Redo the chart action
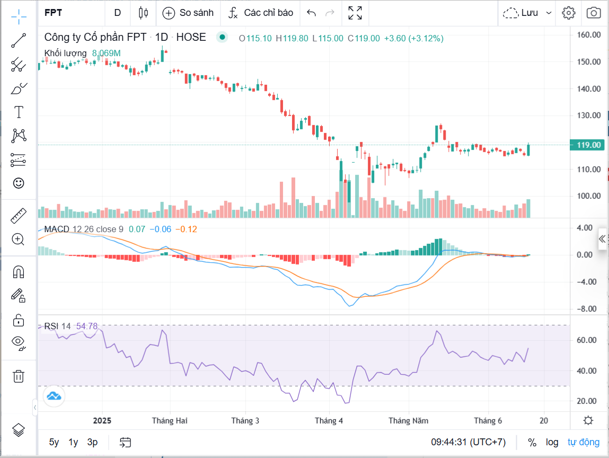 coord(330,13)
